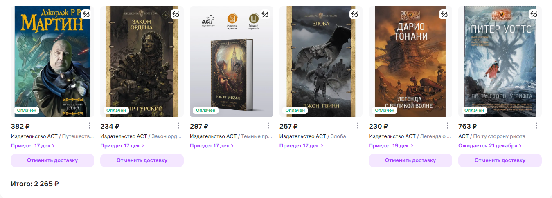Cancel delivery of the 382 ₽ Мартин book
The image size is (552, 198).
click(52, 160)
